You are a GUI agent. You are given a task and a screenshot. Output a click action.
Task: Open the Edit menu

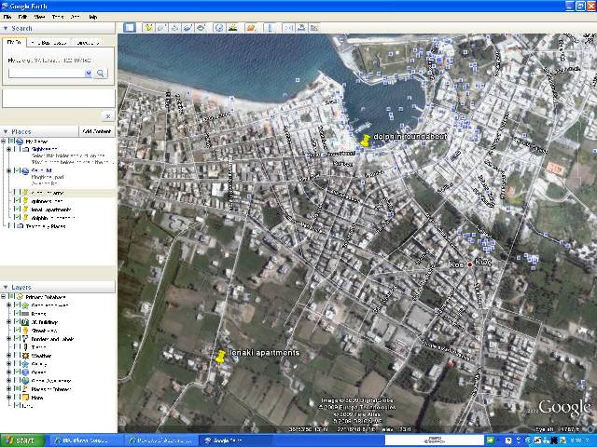click(22, 17)
